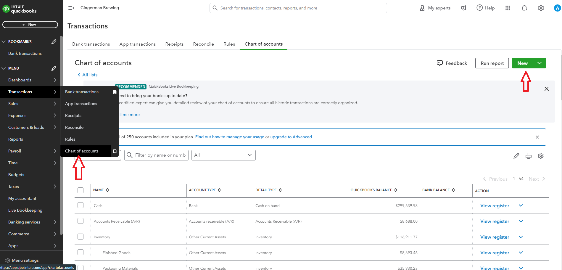
Task: Open the Help question mark icon
Action: (479, 8)
